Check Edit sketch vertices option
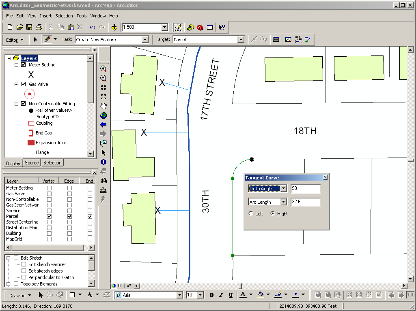The image size is (416, 311). [24, 264]
